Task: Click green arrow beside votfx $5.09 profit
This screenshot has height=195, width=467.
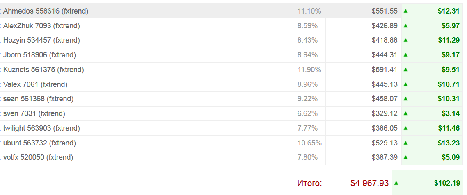Action: click(x=406, y=157)
